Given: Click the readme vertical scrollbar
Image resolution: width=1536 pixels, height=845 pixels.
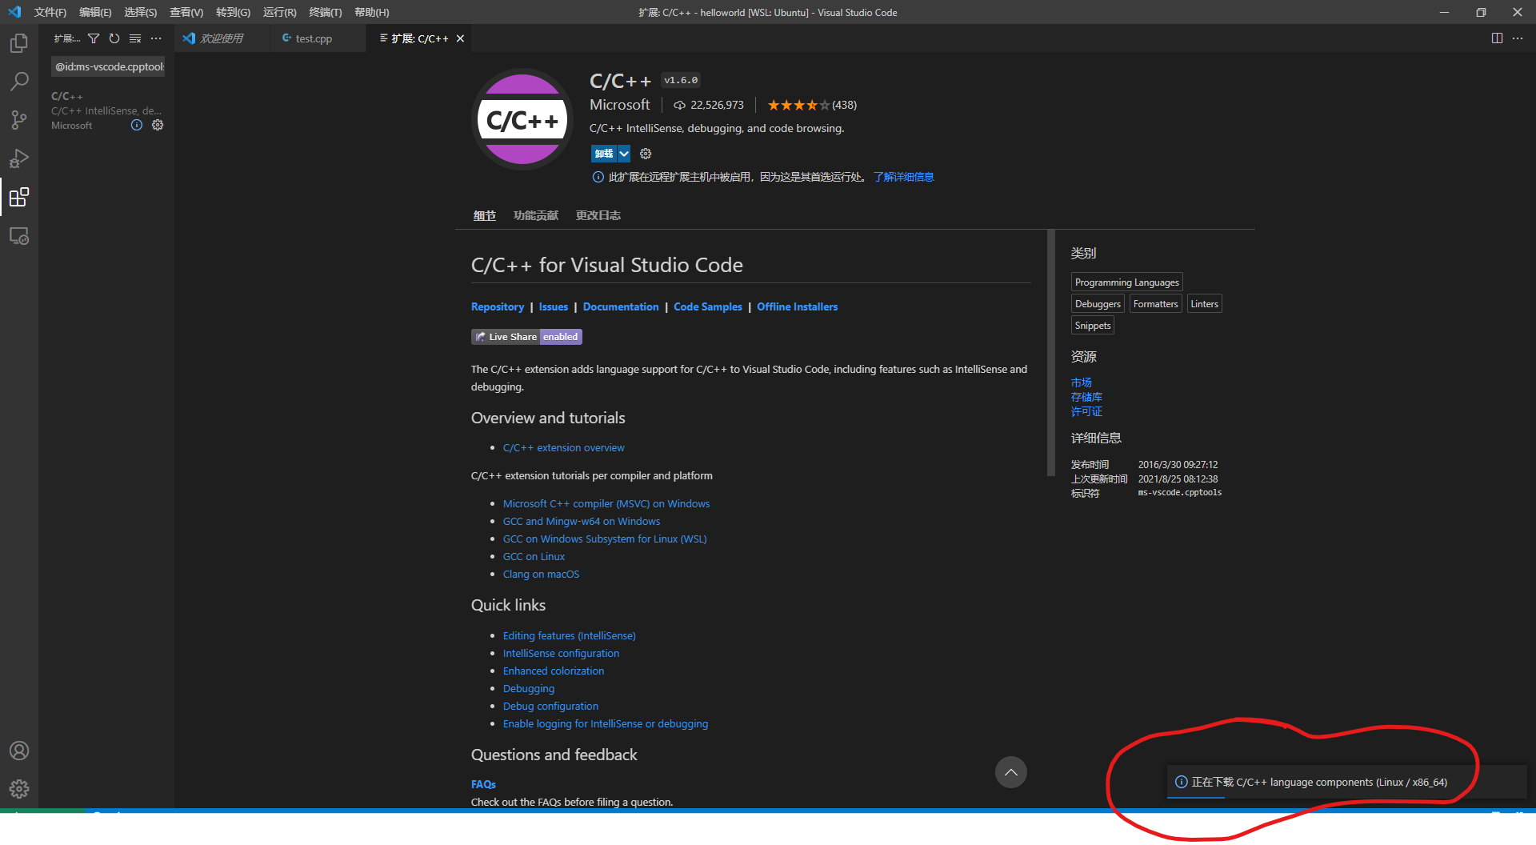Looking at the screenshot, I should 1051,353.
